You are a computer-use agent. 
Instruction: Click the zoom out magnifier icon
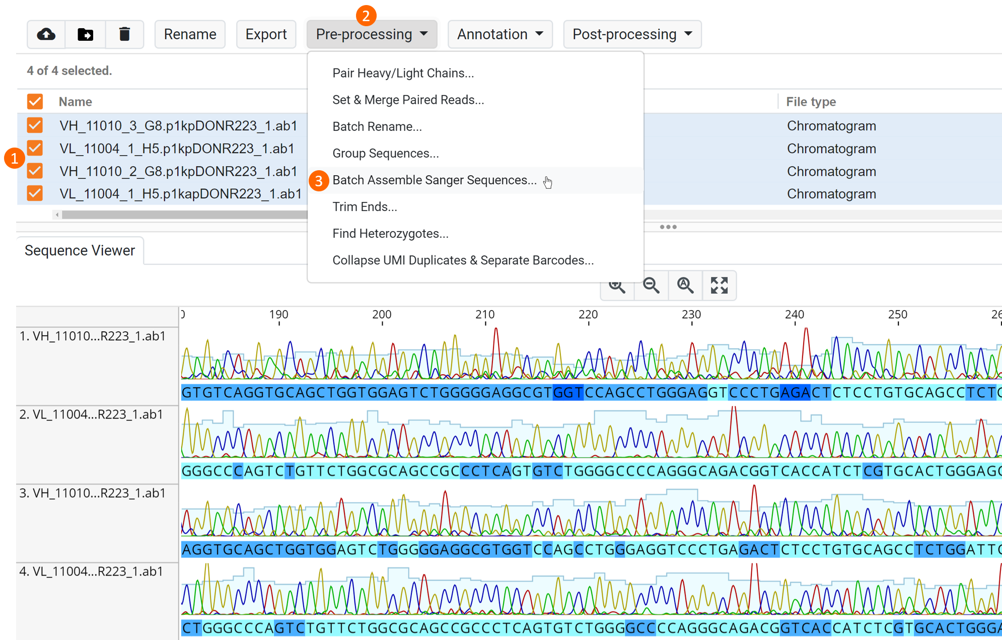click(x=651, y=286)
